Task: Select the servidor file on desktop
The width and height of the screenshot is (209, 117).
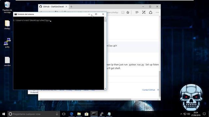Action: pos(7,61)
